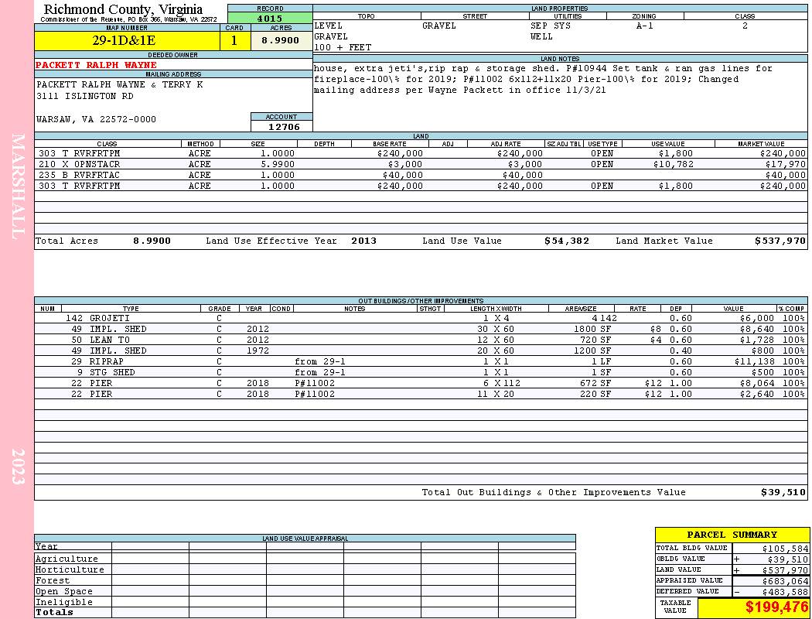Click the STG SHED outbuilding type
812x619 pixels.
112,372
